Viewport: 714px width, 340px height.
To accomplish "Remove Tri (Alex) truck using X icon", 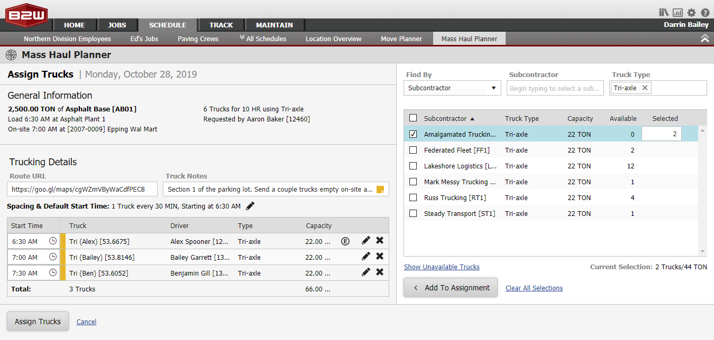I will point(379,241).
